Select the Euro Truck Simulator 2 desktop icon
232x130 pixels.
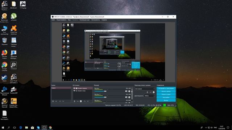click(14, 79)
